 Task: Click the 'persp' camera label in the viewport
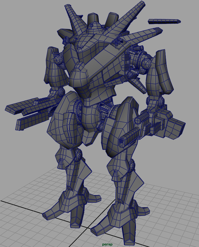pos(107,245)
